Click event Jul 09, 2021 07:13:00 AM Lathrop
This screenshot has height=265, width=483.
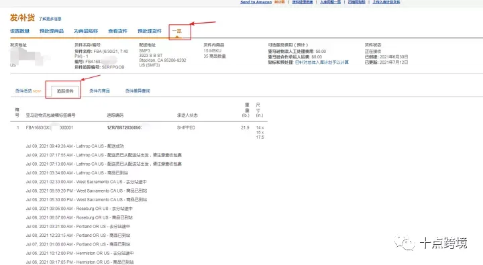(x=104, y=164)
